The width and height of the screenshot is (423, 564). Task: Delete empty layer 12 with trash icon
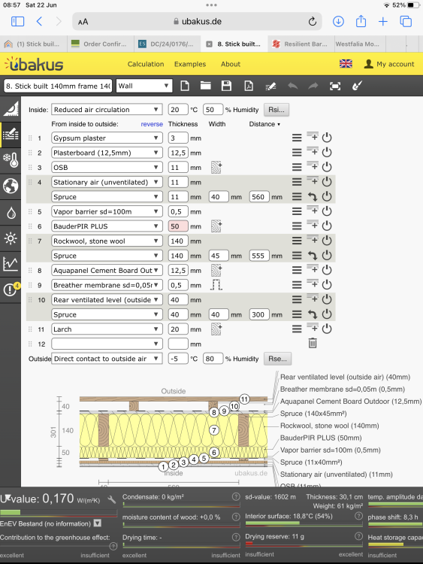(313, 343)
